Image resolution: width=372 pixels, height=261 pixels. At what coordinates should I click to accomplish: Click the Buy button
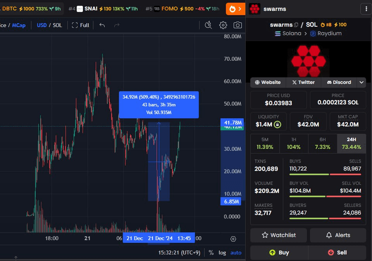279,253
